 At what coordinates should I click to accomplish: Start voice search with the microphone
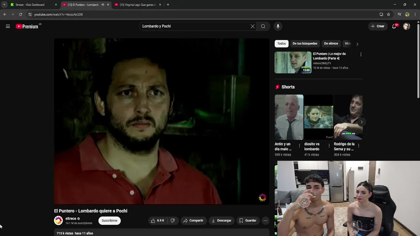(278, 26)
